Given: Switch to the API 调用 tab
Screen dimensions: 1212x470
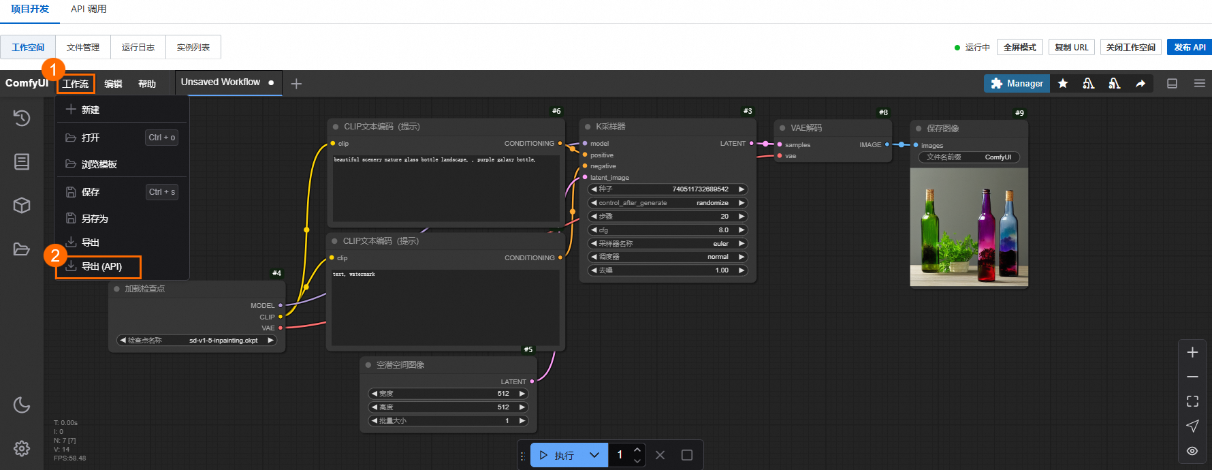Looking at the screenshot, I should [x=89, y=10].
